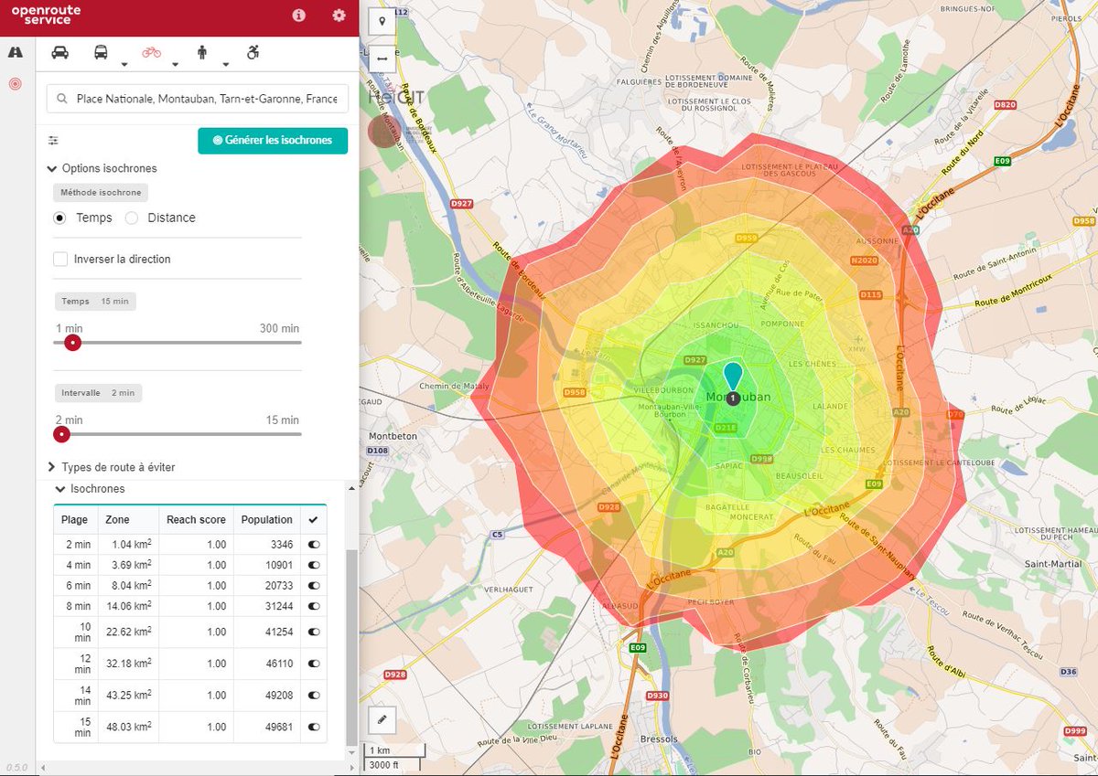Open bicycle profile dropdown arrow

[175, 65]
